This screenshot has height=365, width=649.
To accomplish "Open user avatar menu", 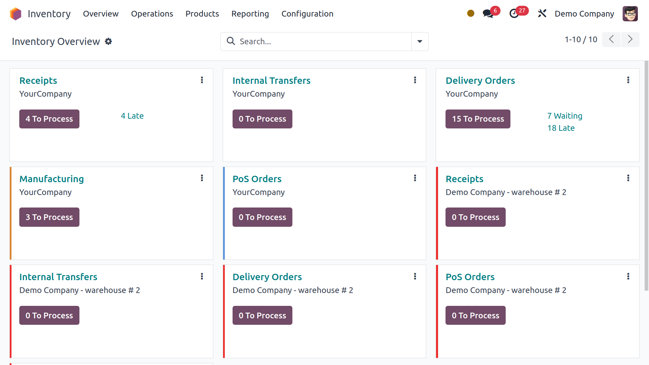I will [x=630, y=14].
